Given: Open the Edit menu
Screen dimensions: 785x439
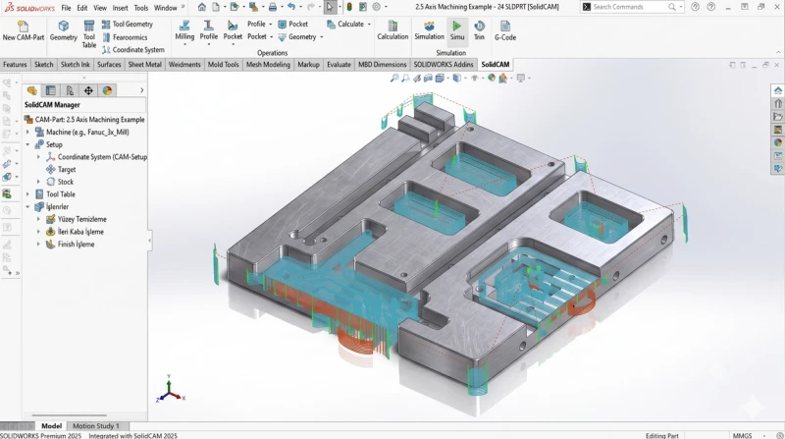Looking at the screenshot, I should click(x=82, y=8).
